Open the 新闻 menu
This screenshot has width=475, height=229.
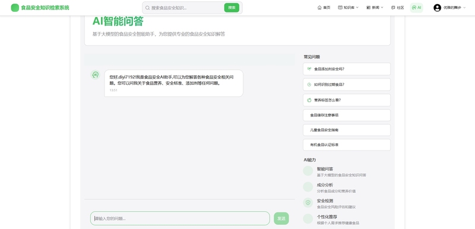coord(375,8)
